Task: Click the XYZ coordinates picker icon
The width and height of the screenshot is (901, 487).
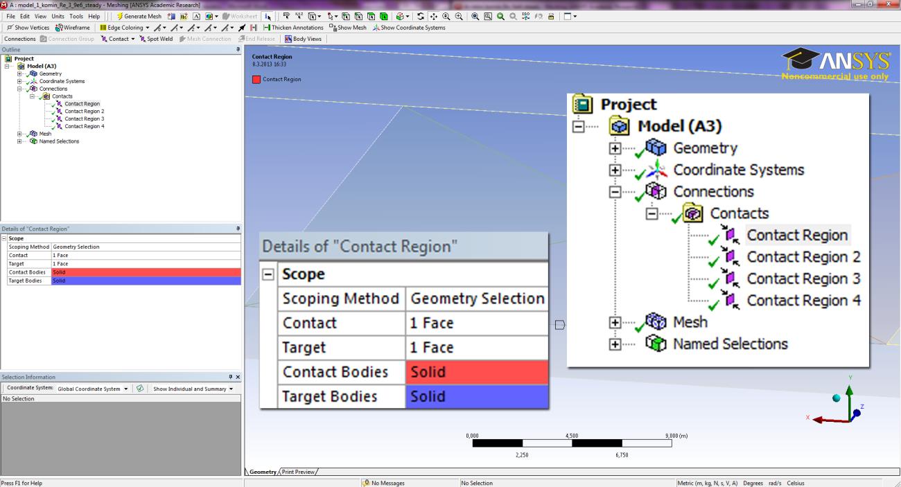Action: (299, 16)
